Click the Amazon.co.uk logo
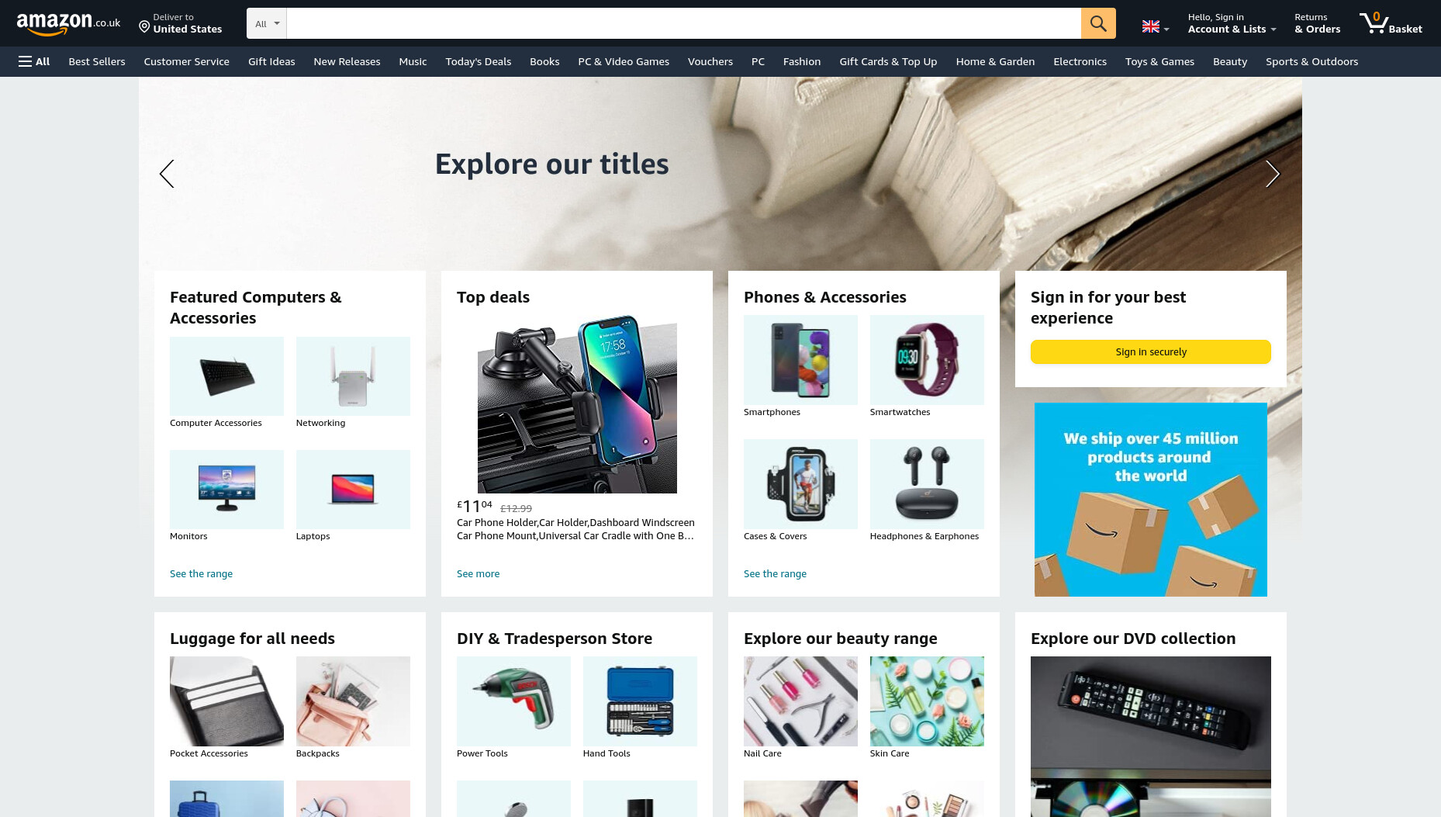Image resolution: width=1441 pixels, height=817 pixels. [x=68, y=23]
